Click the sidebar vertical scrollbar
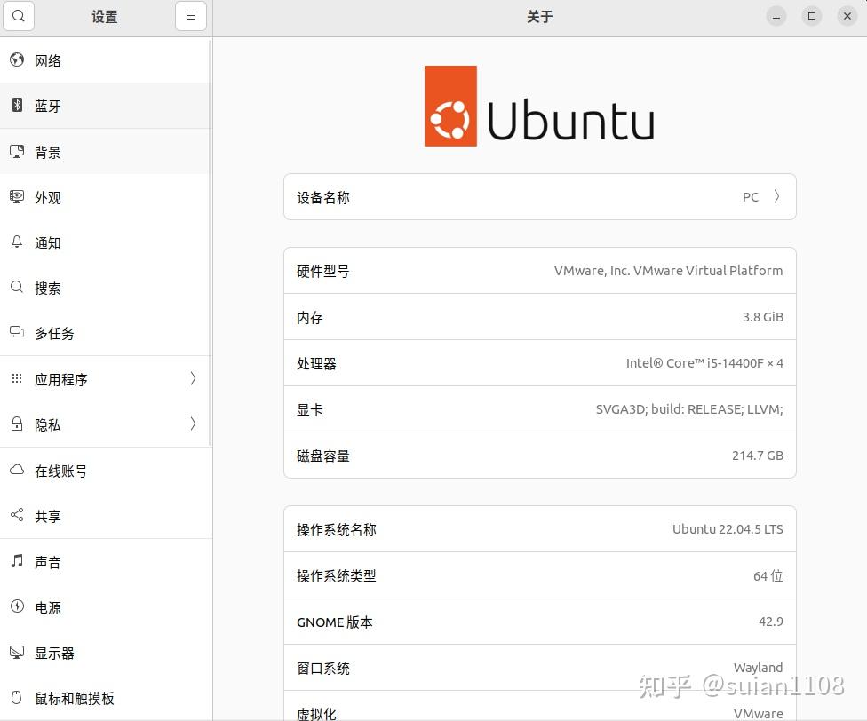 tap(211, 242)
